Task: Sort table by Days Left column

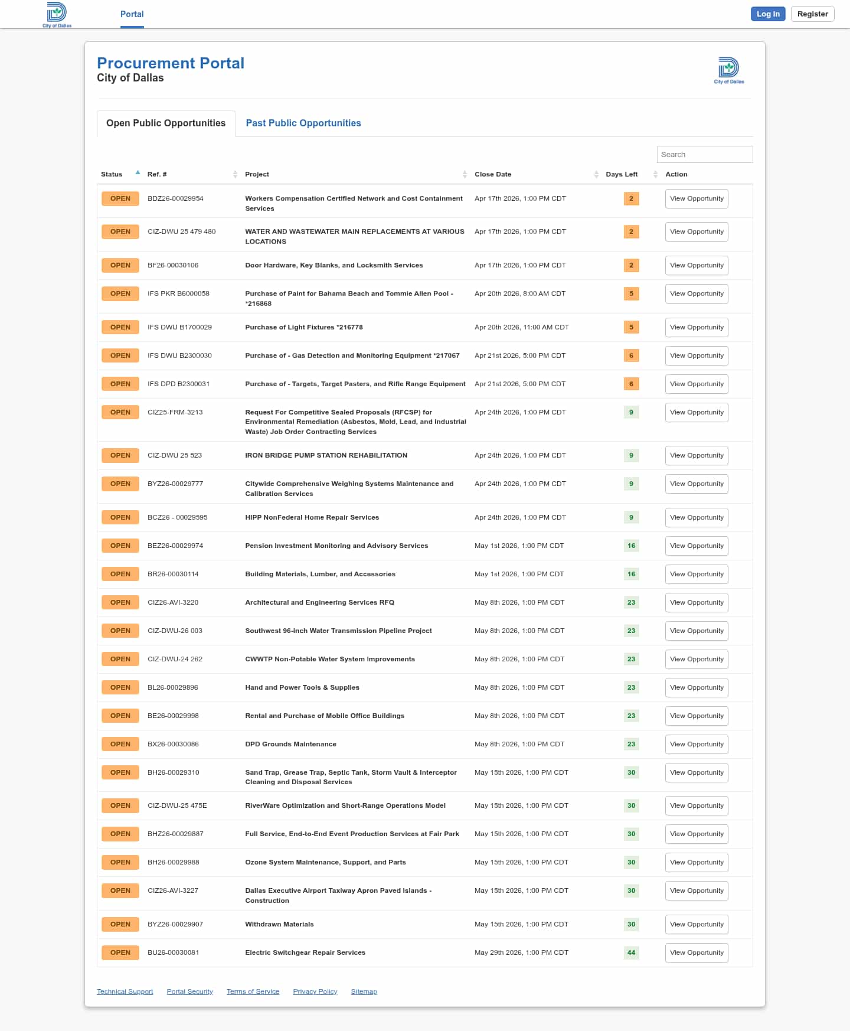Action: pos(655,174)
